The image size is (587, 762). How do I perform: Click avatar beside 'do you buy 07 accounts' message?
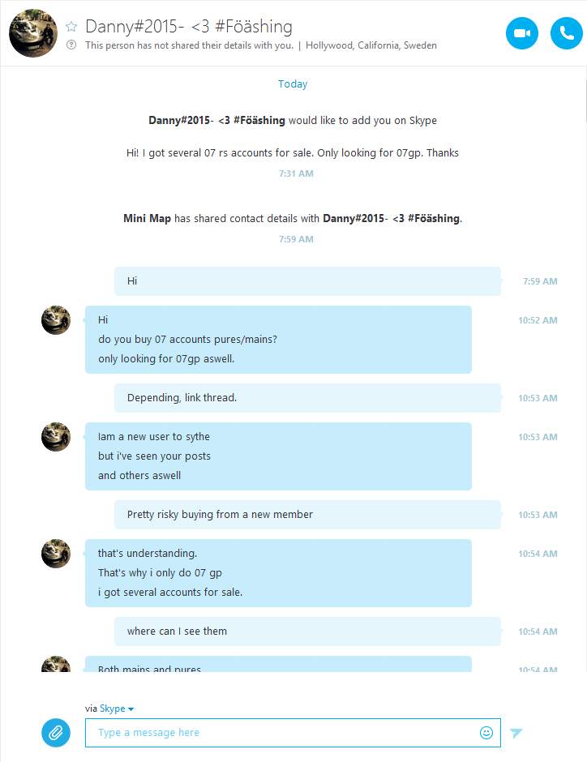point(56,320)
